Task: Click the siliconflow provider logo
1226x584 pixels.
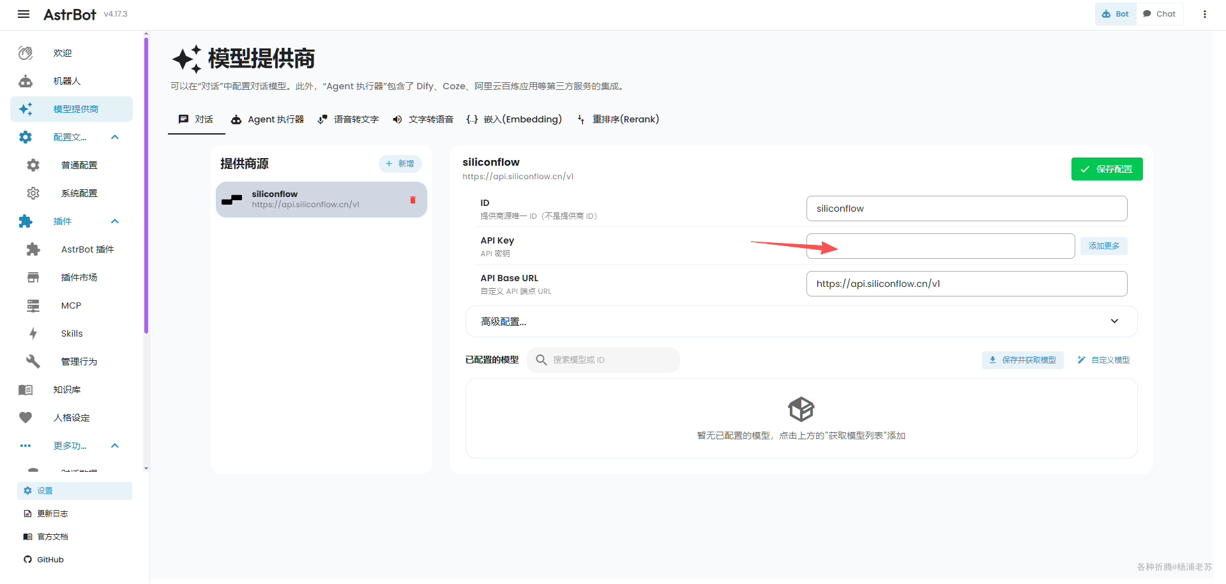Action: click(x=232, y=200)
